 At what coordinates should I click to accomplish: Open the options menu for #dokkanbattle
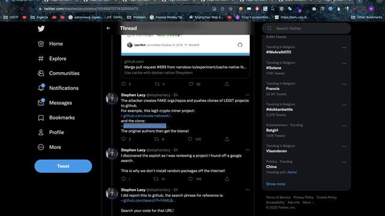pos(344,105)
